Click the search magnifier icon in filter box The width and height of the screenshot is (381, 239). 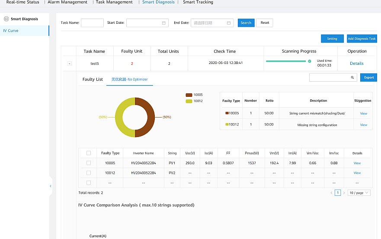(x=352, y=77)
